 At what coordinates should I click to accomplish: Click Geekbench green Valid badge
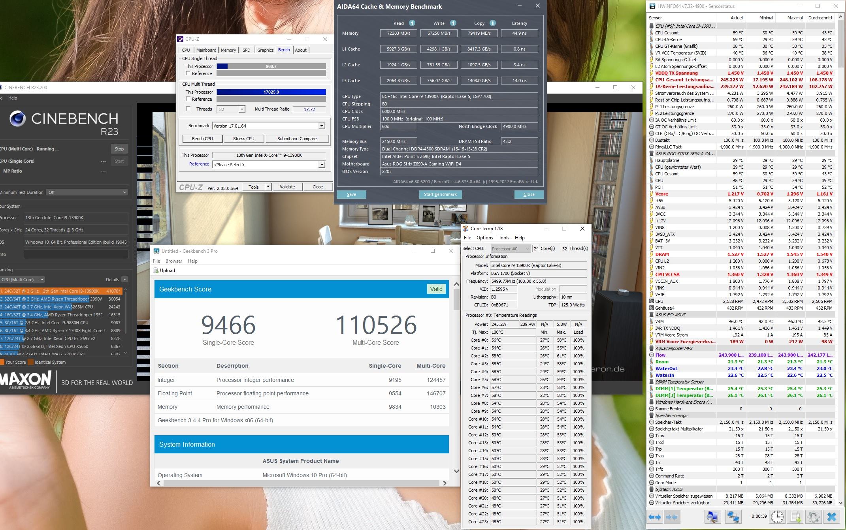(436, 289)
